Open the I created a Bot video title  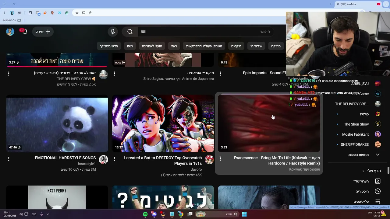tap(163, 161)
